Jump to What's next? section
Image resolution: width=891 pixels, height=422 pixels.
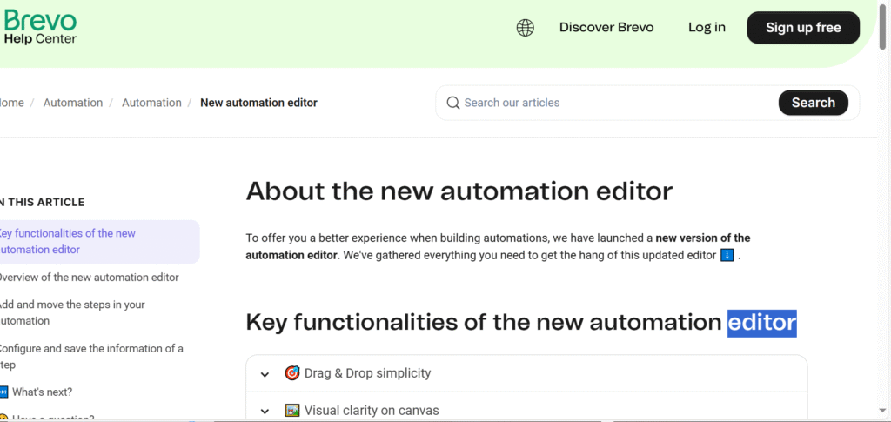[42, 392]
